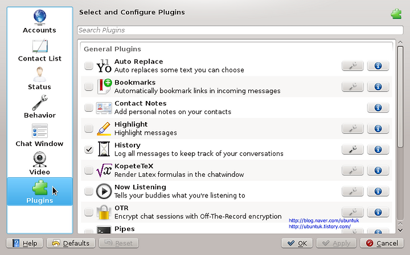Enable the Bookmarks plugin checkbox
Screen dimensions: 410x255
89,87
